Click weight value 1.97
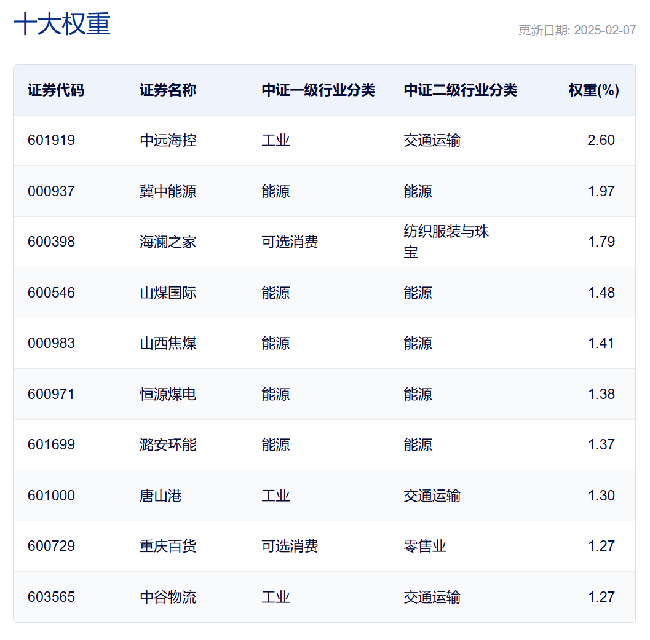This screenshot has width=650, height=640. pos(601,191)
